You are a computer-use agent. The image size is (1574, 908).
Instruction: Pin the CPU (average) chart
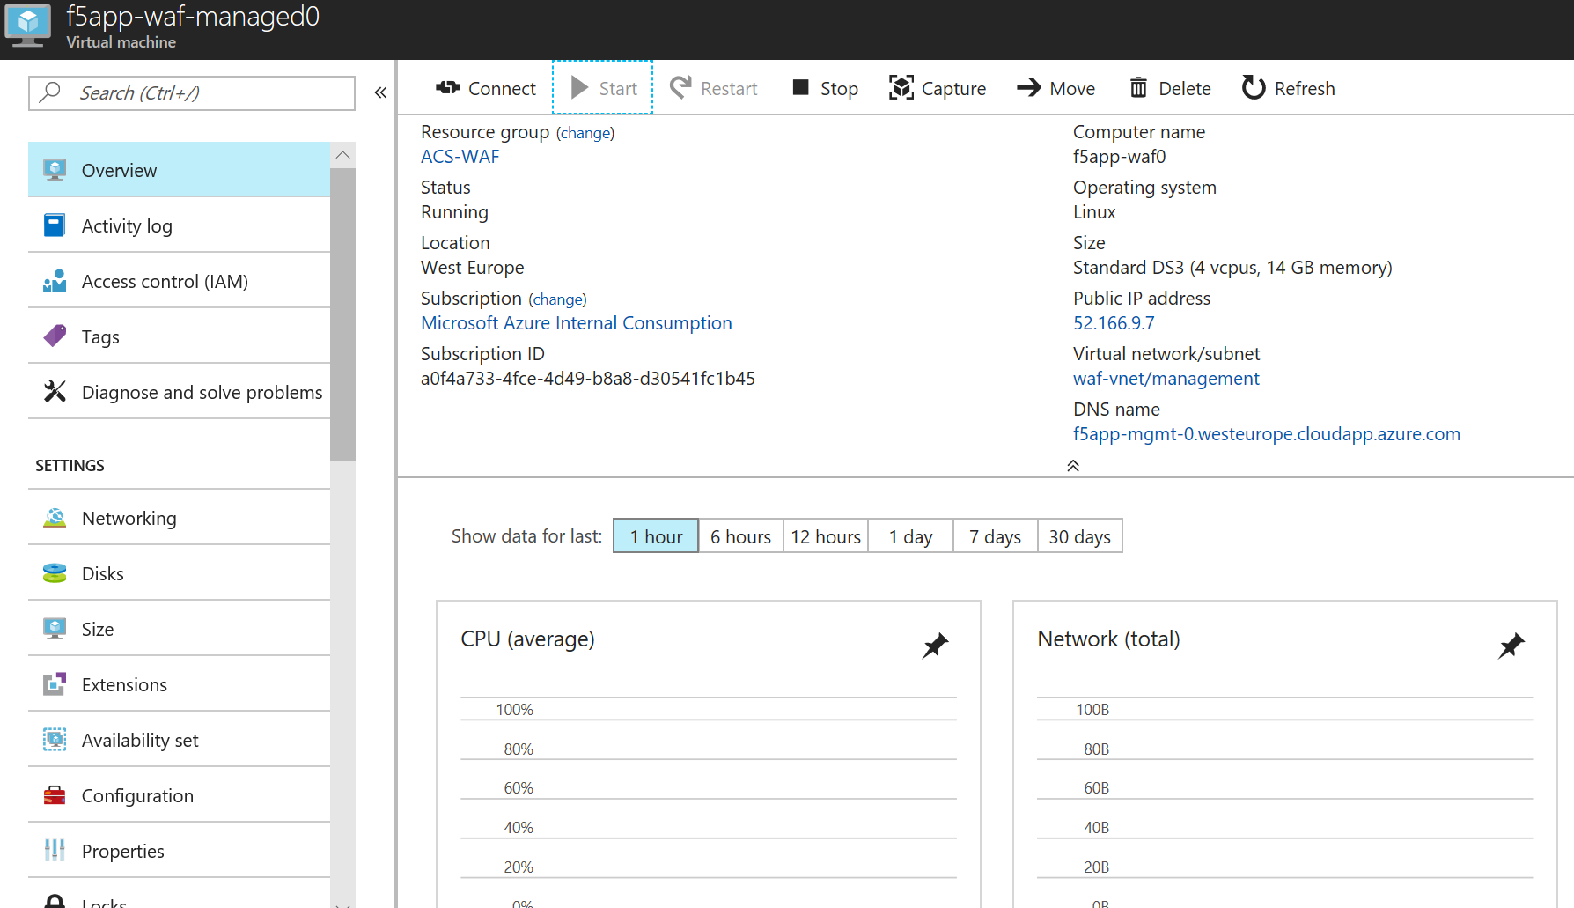tap(935, 646)
